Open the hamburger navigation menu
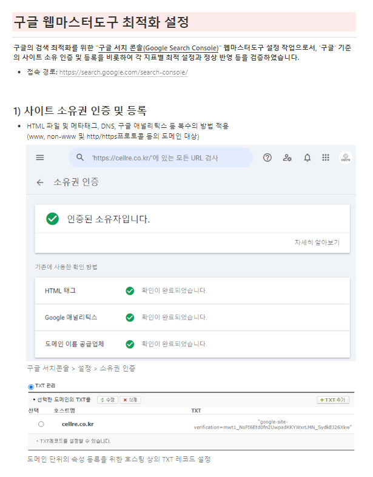 (x=40, y=158)
